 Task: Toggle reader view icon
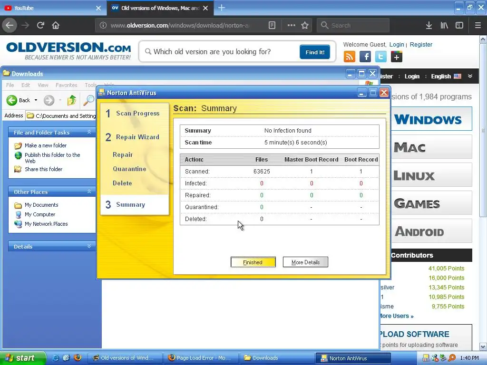(272, 25)
